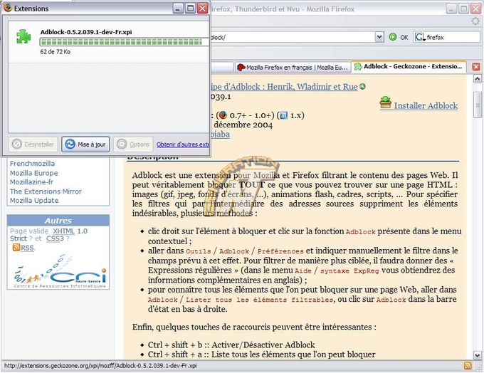
Task: Select the Adblock - Geckozone tab
Action: tap(409, 66)
